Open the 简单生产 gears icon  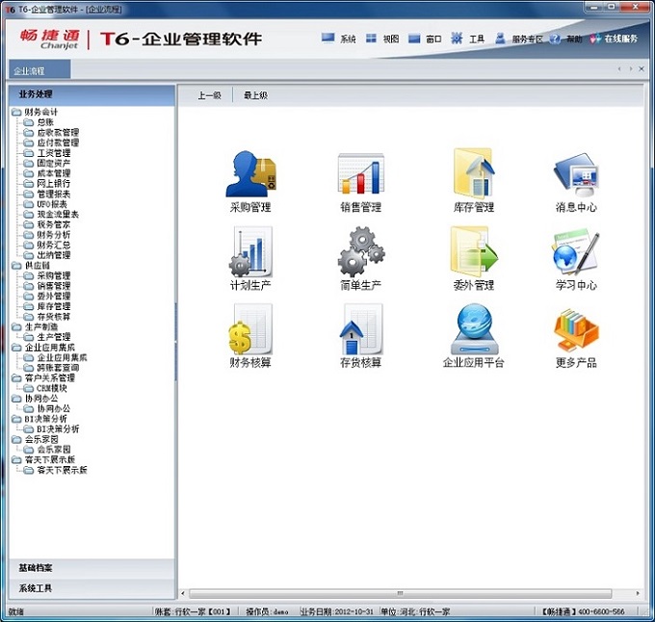click(360, 252)
